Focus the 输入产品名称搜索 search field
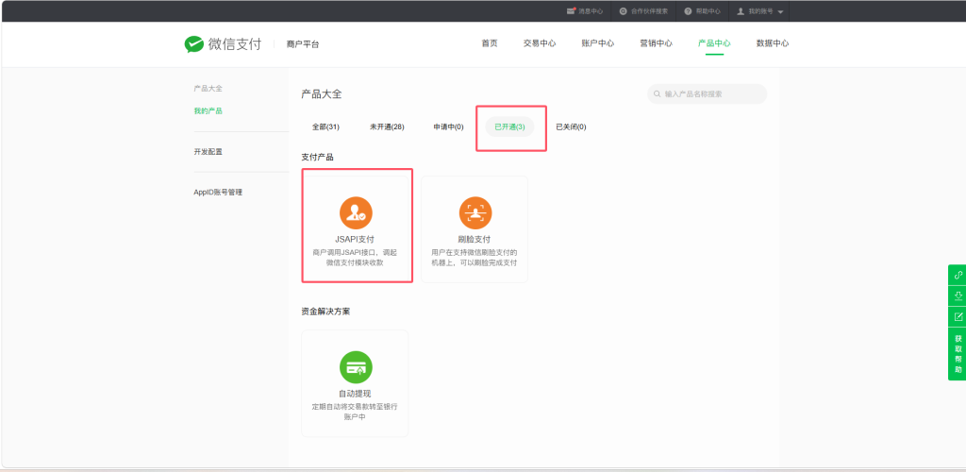Screen dimensions: 966x472 [x=708, y=94]
